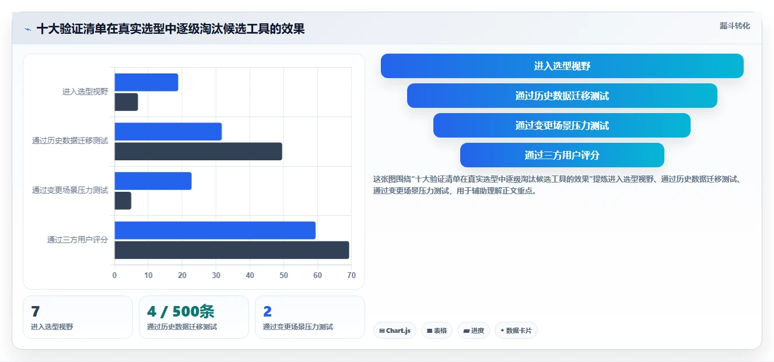Click the 通过变更场景压力测试 stat card caption
Viewport: 774px width, 362px height.
pyautogui.click(x=298, y=327)
